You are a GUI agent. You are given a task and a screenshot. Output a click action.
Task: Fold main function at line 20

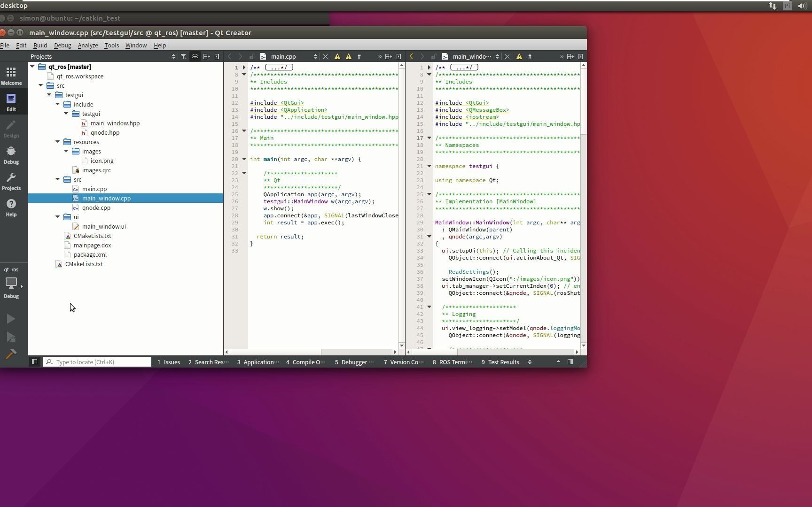(244, 159)
